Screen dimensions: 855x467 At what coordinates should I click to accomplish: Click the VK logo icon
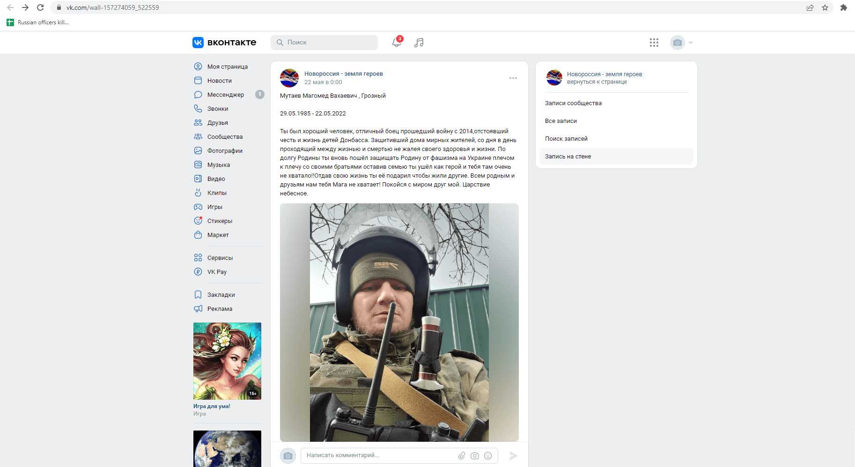point(198,43)
